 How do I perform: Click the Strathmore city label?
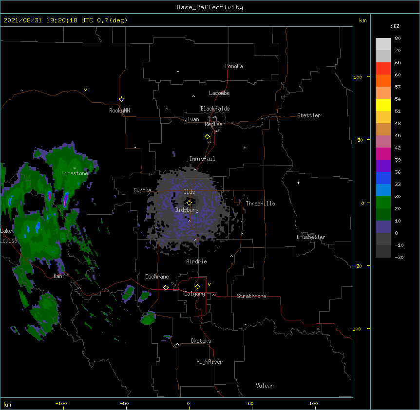pyautogui.click(x=251, y=296)
